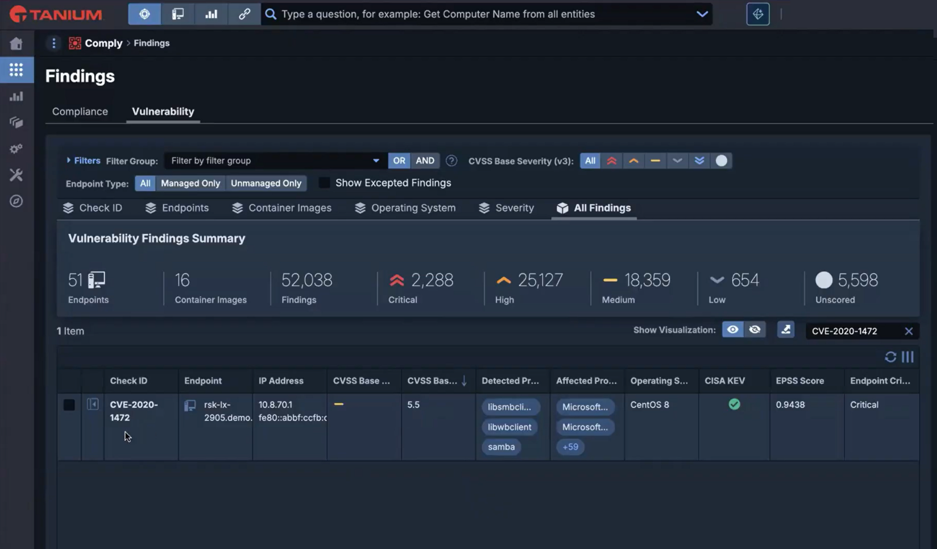This screenshot has height=549, width=937.
Task: Open the Operating System tab
Action: (405, 208)
